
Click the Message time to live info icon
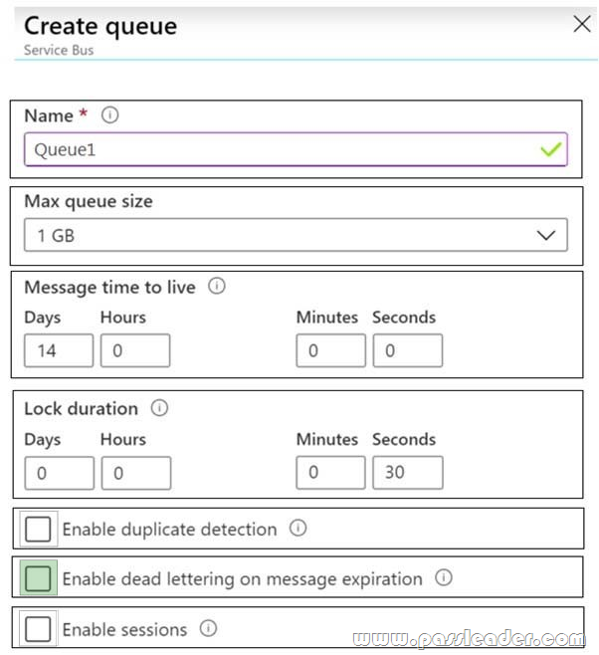click(x=217, y=286)
